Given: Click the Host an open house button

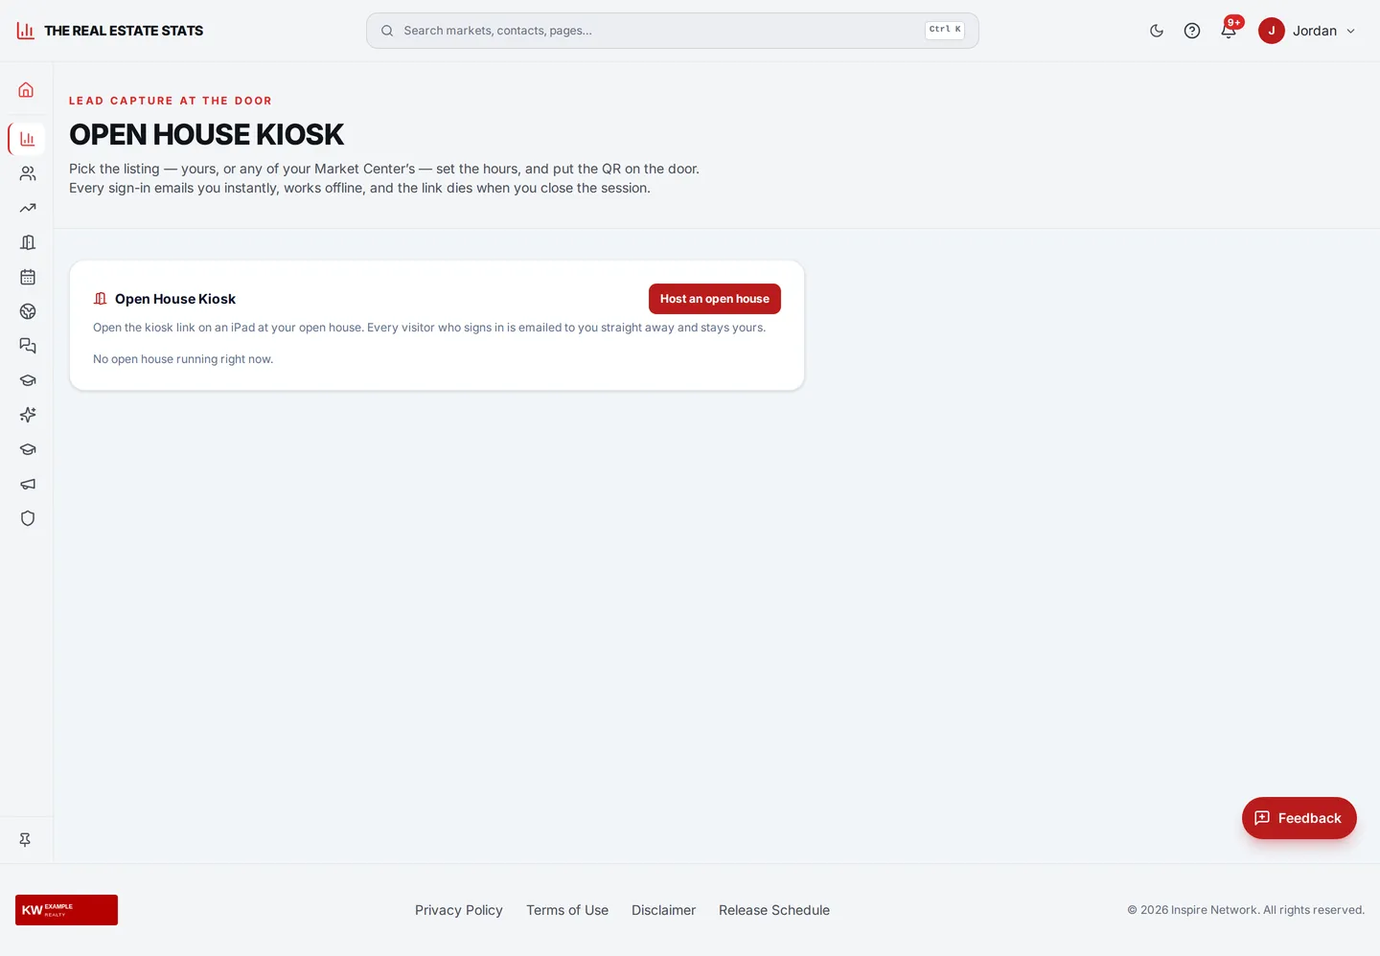Looking at the screenshot, I should click(715, 299).
